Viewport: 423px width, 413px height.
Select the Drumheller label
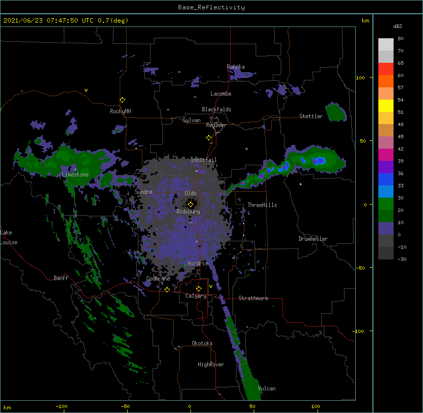(313, 239)
